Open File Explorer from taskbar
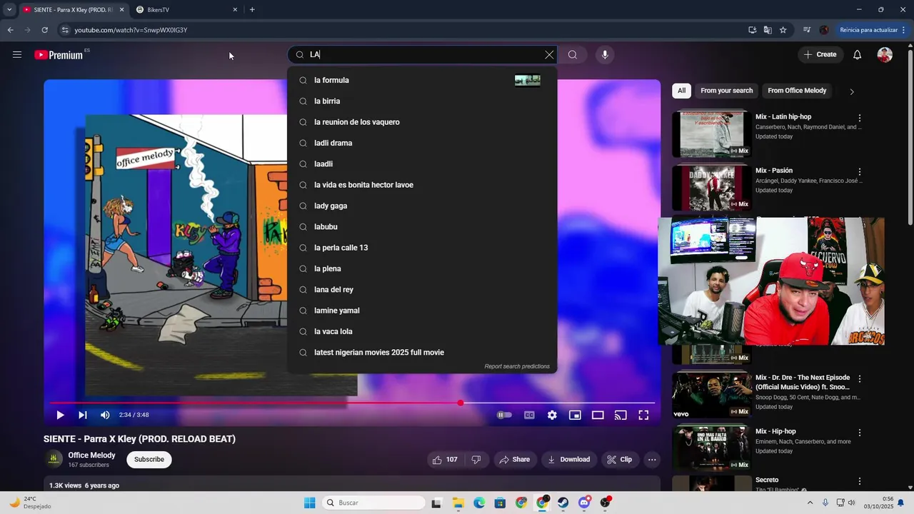 tap(458, 503)
